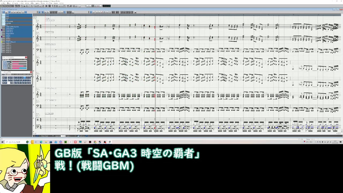Open Microsoft Edge from the taskbar

pyautogui.click(x=41, y=142)
